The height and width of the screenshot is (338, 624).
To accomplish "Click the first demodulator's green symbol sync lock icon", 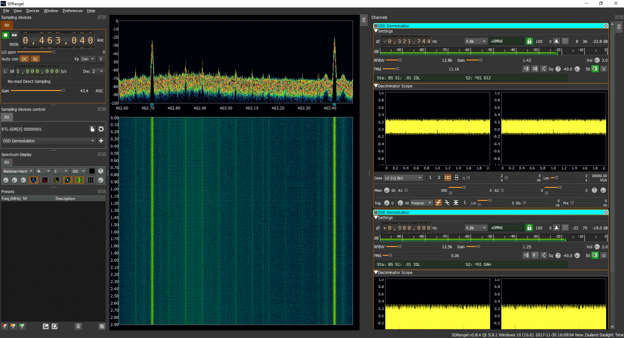I will [x=529, y=41].
